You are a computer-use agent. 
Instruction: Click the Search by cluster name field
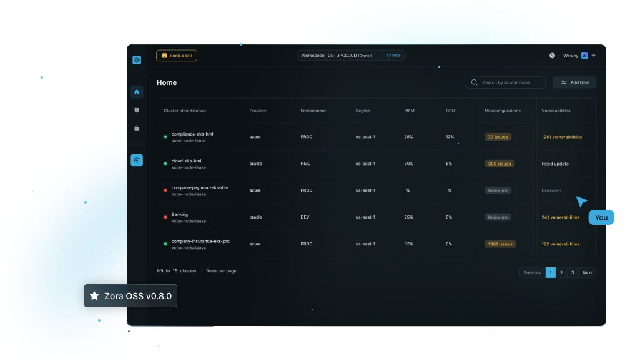tap(506, 82)
